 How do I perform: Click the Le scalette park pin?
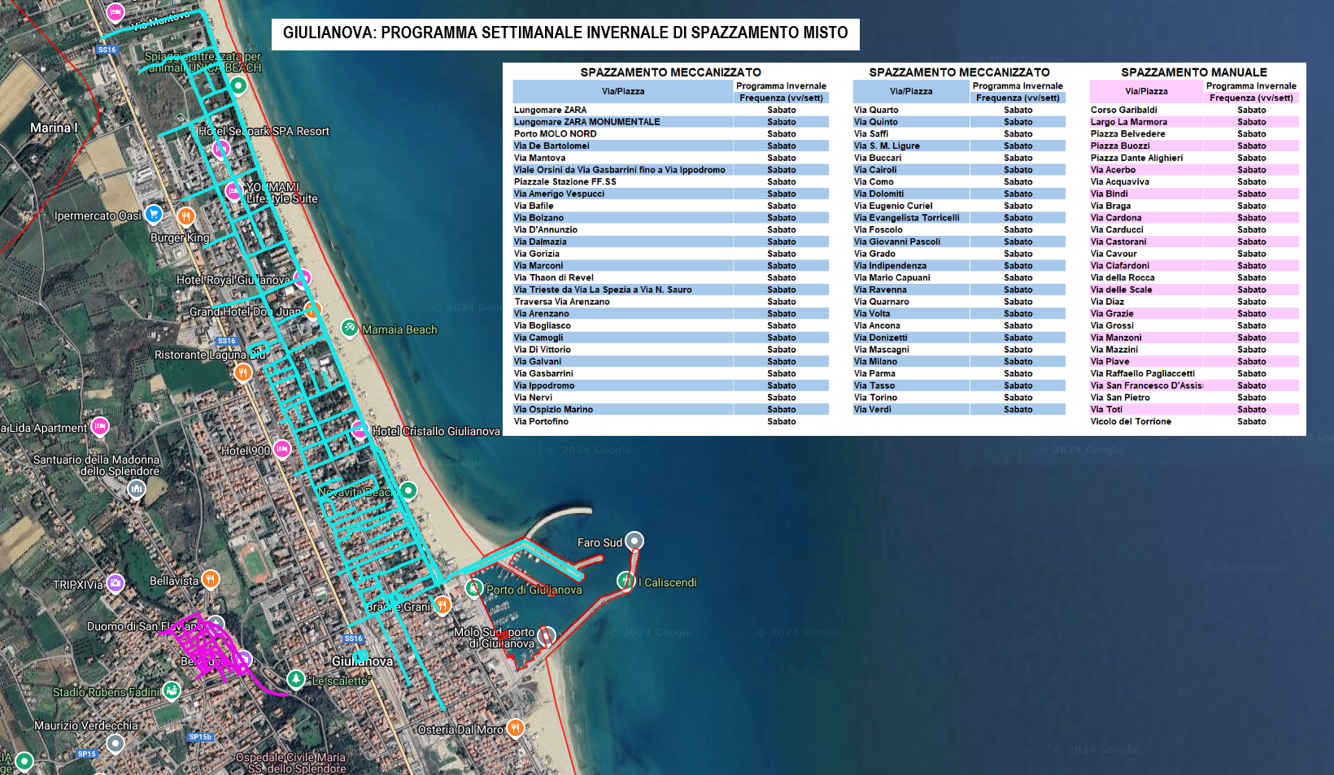coord(296,678)
